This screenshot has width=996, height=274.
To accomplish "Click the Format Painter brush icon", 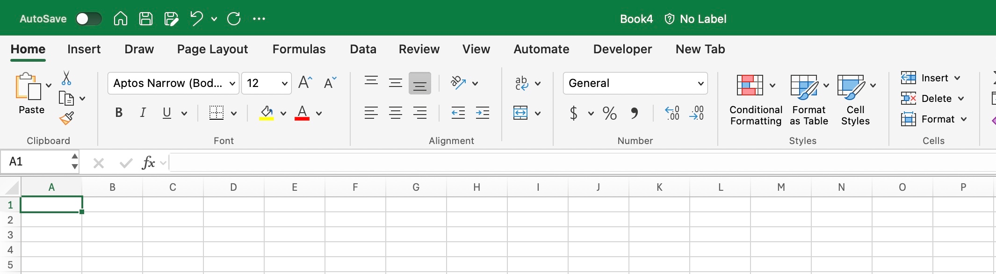I will point(66,118).
